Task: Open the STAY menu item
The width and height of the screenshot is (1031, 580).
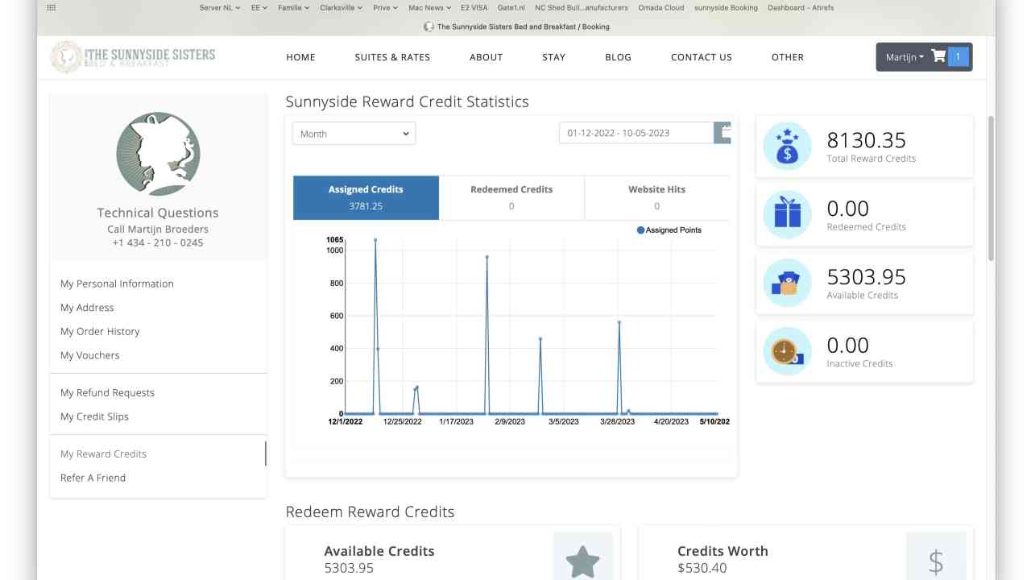Action: pos(554,57)
